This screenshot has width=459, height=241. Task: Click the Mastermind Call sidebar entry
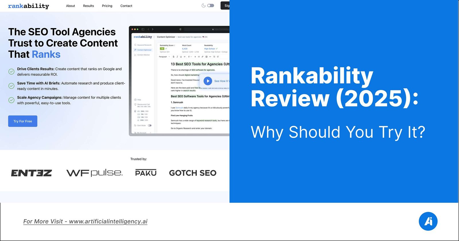tap(142, 105)
